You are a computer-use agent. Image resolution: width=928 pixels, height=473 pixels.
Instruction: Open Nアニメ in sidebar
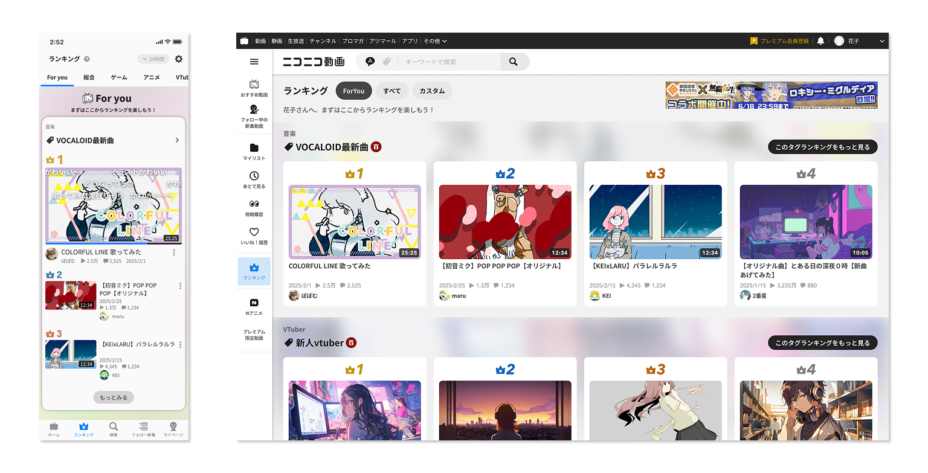click(x=254, y=306)
